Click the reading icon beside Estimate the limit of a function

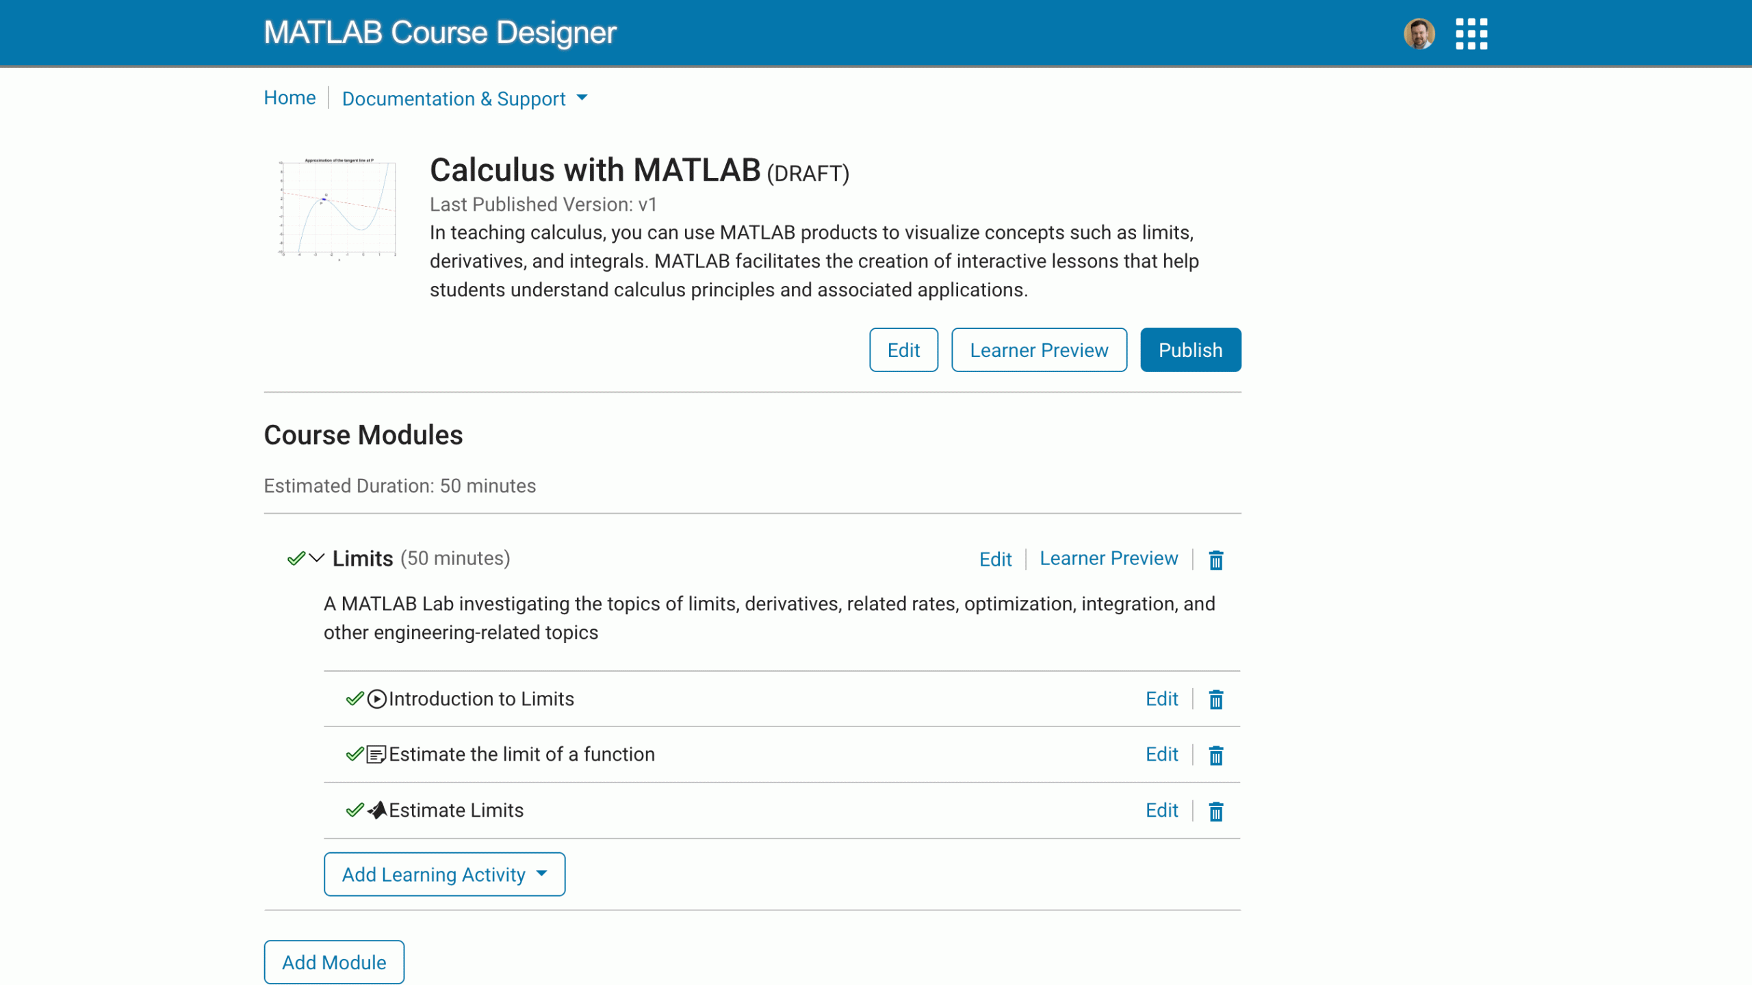(x=376, y=754)
